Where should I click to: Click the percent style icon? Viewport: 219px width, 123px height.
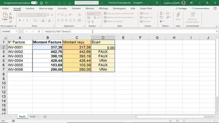pos(95,17)
